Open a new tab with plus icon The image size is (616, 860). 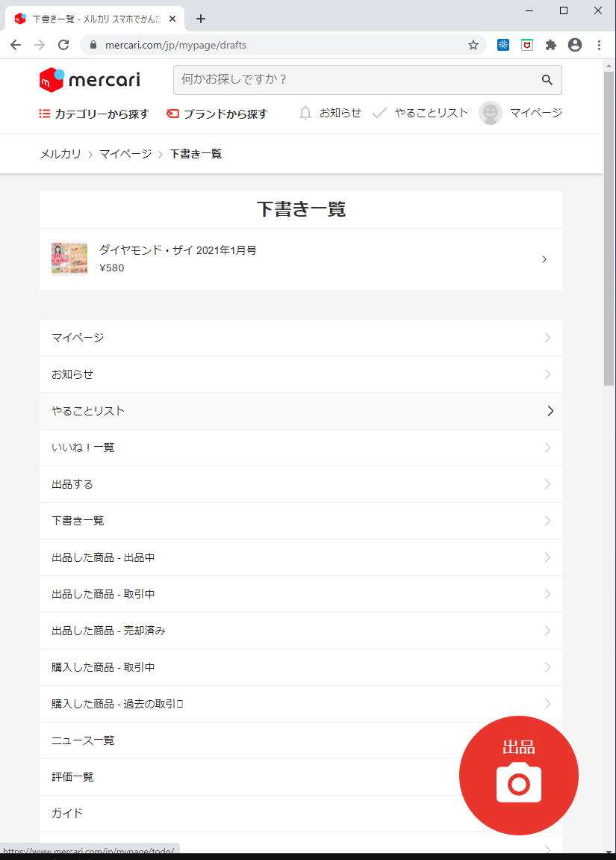[x=201, y=19]
